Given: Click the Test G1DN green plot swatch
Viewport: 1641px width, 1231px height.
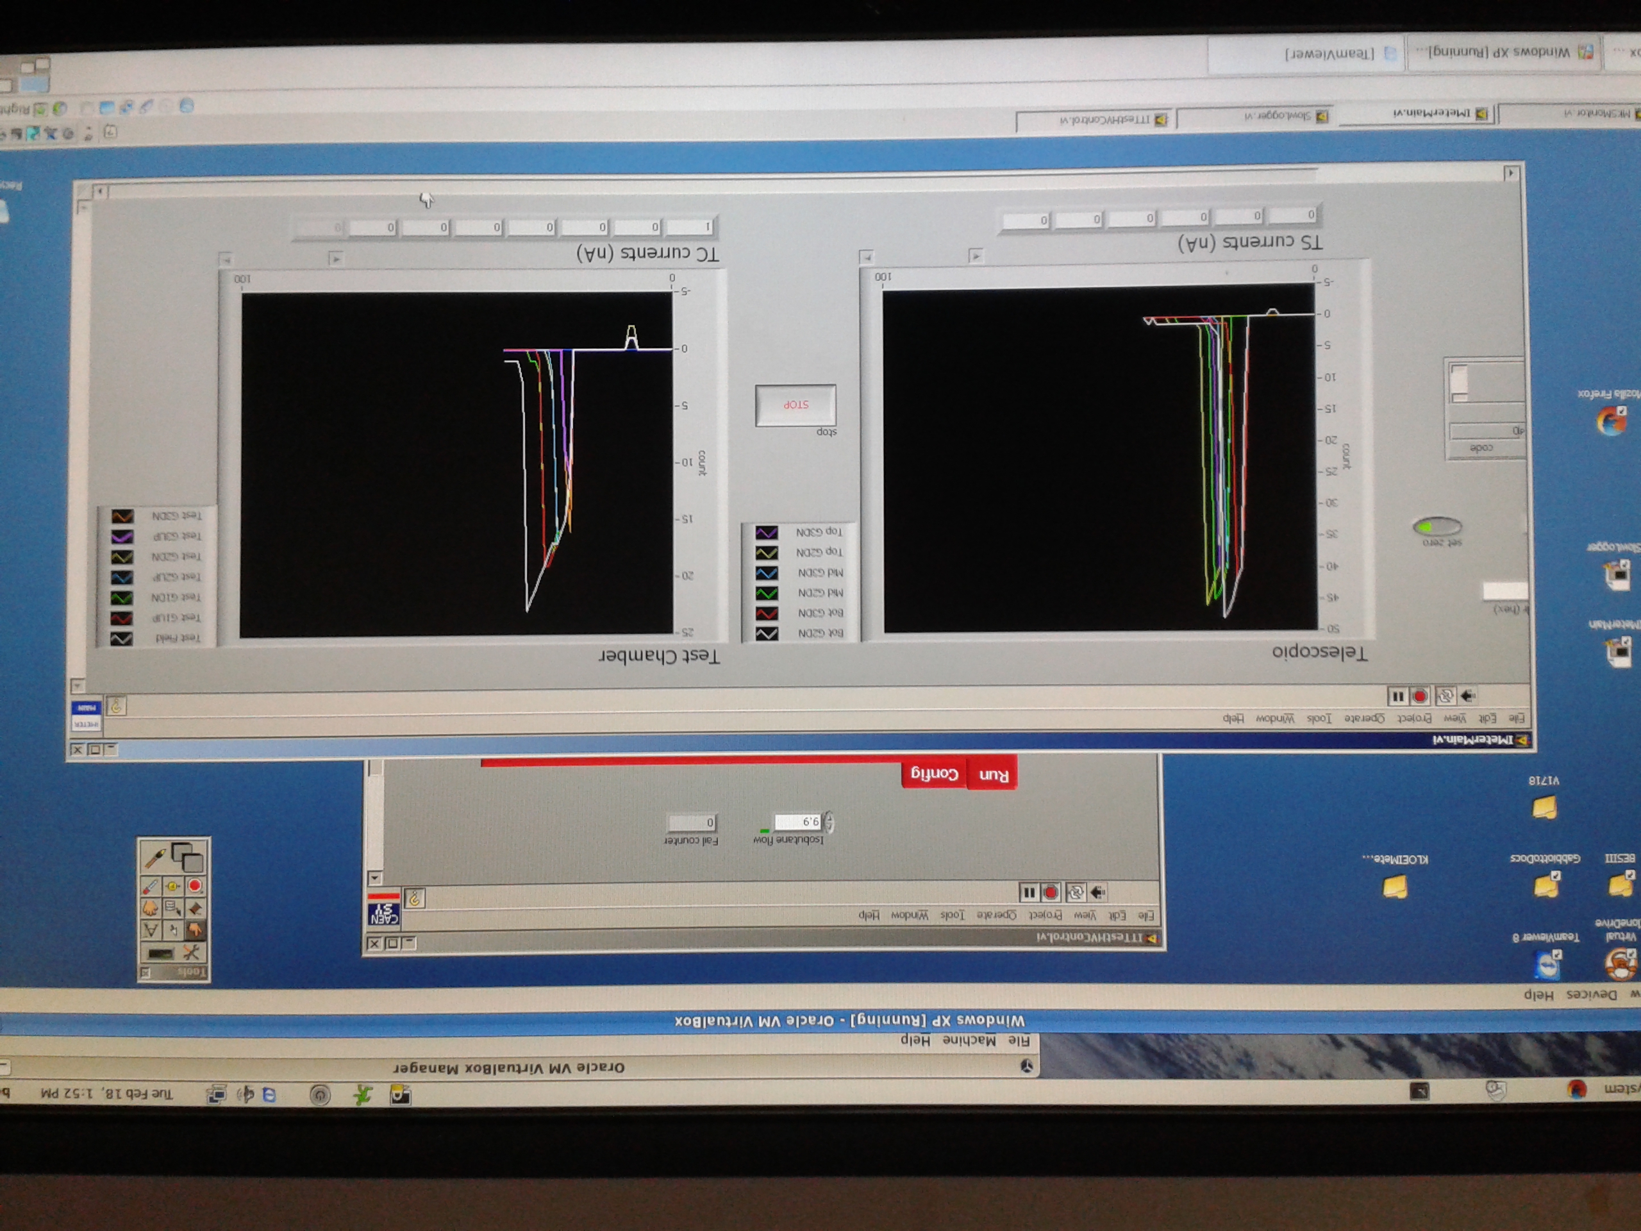Looking at the screenshot, I should pyautogui.click(x=122, y=598).
